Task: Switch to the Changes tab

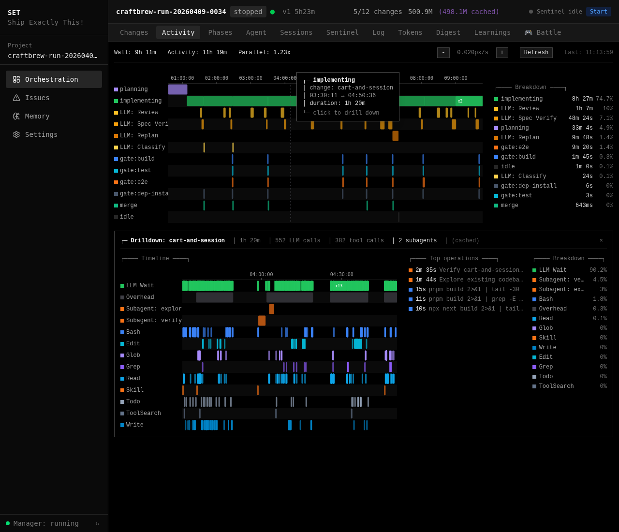Action: pyautogui.click(x=133, y=32)
